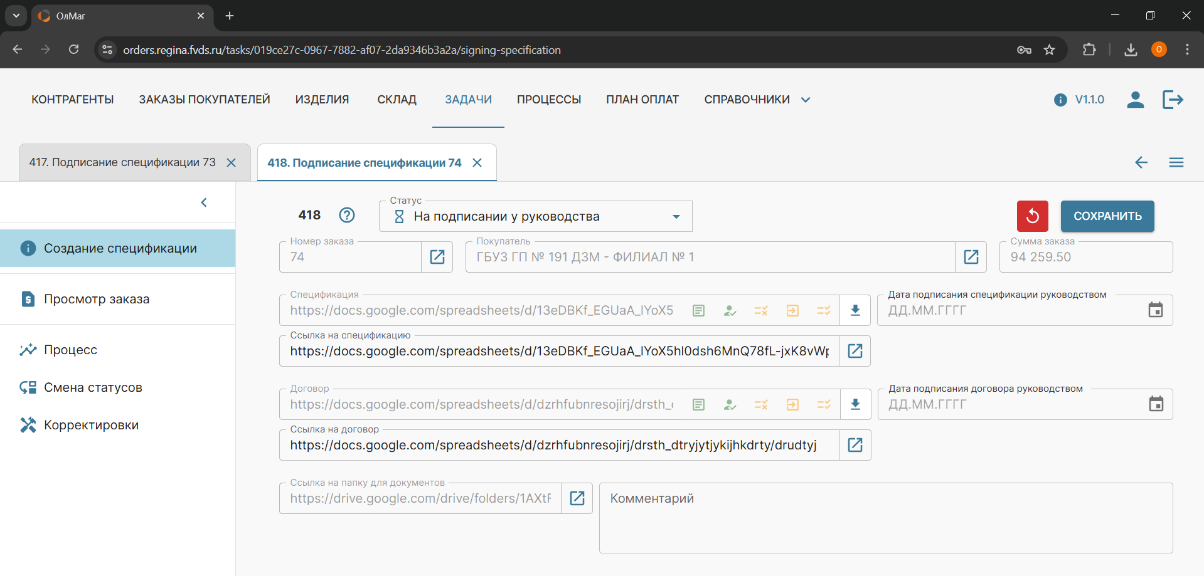Screen dimensions: 1204x576
Task: Close the 418 Подписание спецификации 74 tab
Action: [477, 163]
